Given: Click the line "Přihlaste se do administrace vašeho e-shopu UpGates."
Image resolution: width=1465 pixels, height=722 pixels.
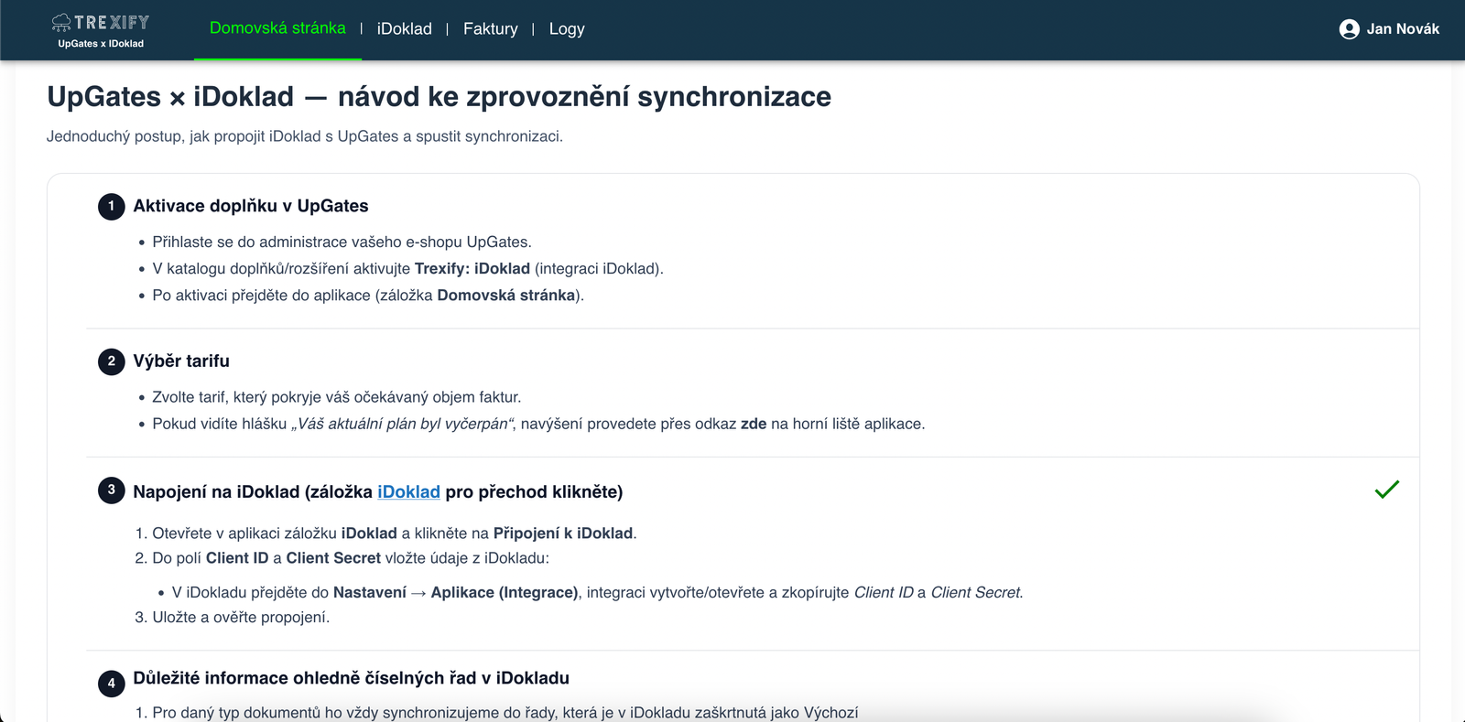Looking at the screenshot, I should [342, 242].
